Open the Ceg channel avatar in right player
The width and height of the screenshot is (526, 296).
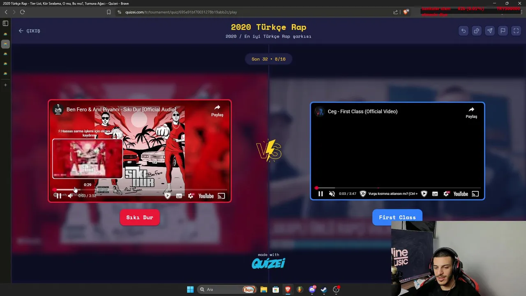319,111
